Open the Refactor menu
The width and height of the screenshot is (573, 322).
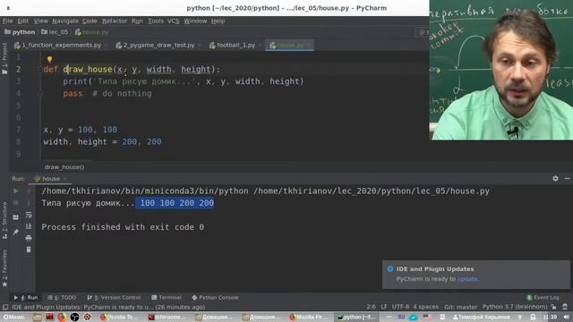(x=115, y=21)
